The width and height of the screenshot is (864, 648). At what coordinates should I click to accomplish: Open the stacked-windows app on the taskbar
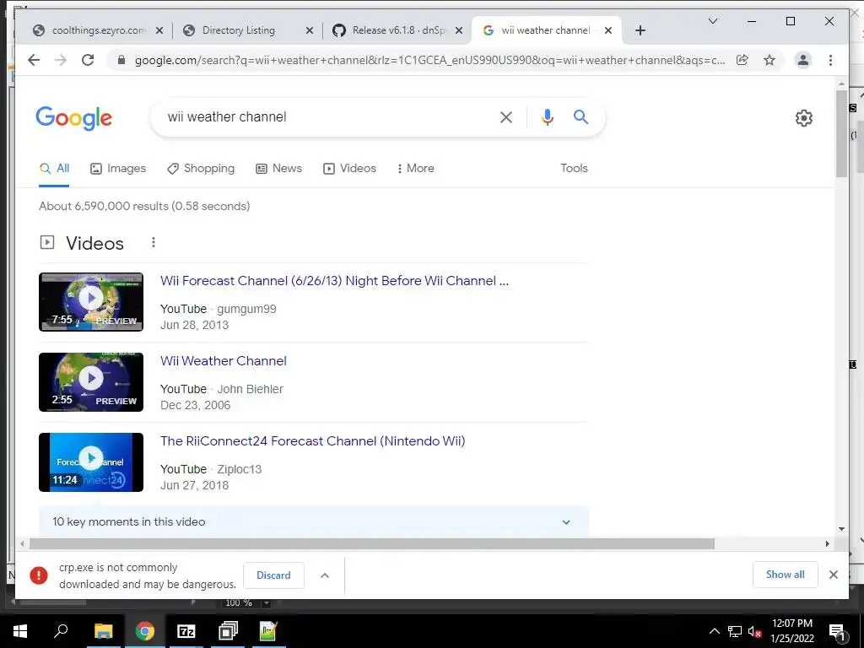(228, 631)
